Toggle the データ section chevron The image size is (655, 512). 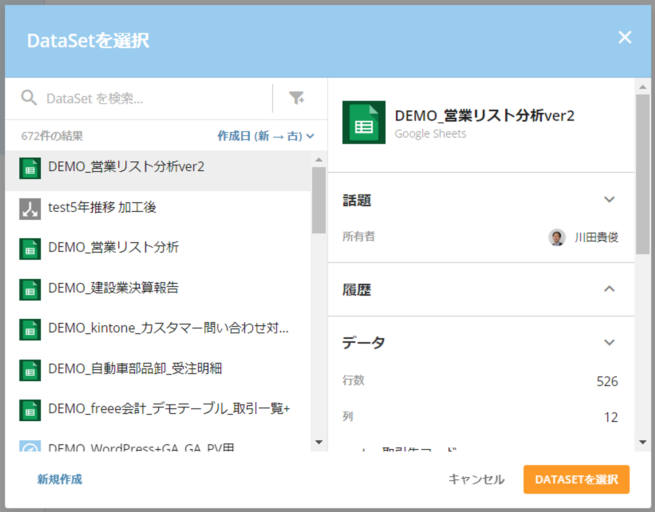coord(609,342)
